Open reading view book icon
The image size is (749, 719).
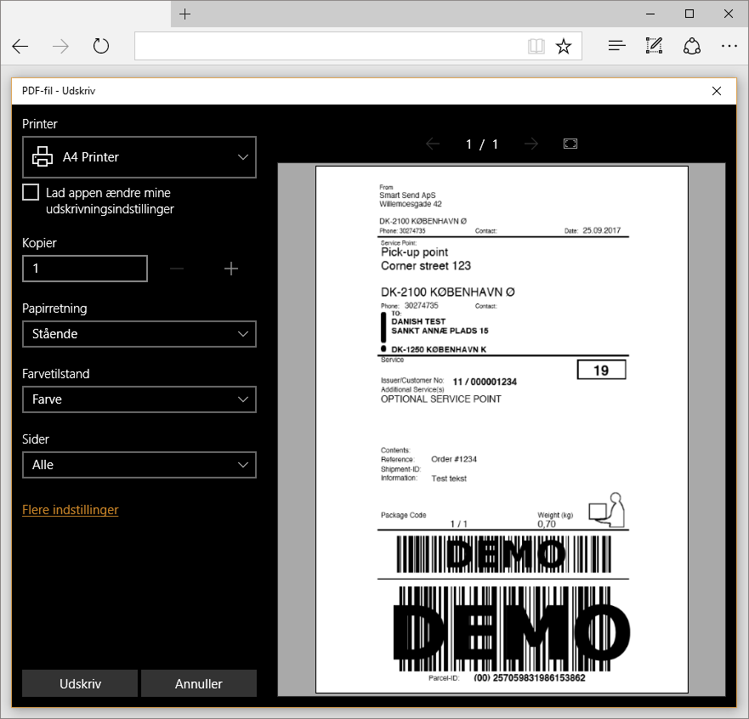pos(536,46)
